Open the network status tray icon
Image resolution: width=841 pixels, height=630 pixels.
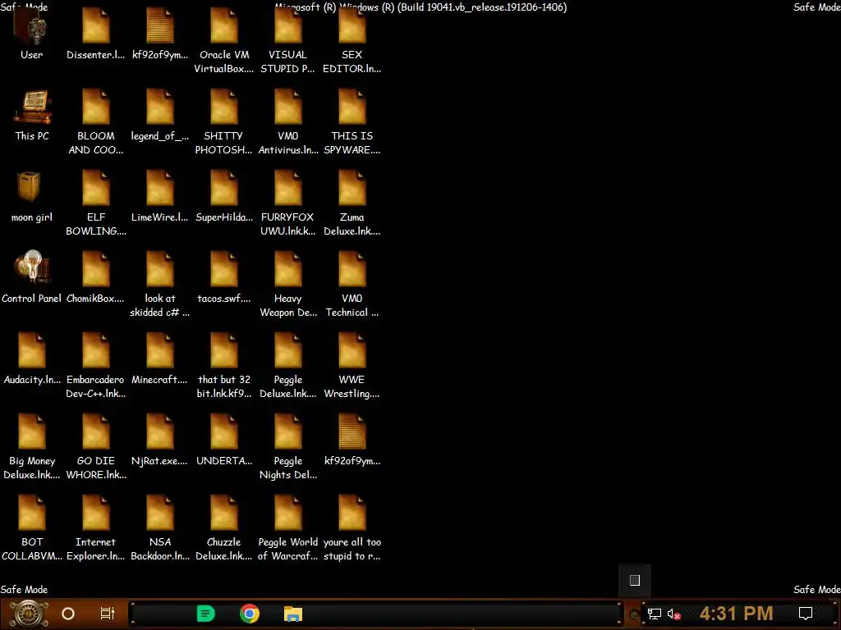[655, 614]
